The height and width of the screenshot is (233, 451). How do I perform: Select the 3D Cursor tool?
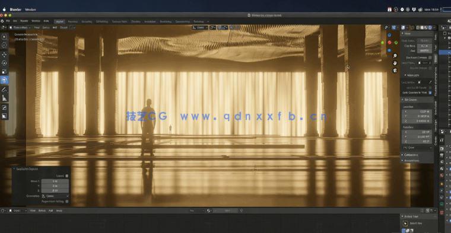click(4, 45)
